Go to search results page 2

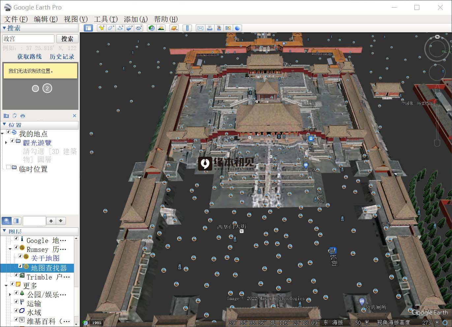47,88
